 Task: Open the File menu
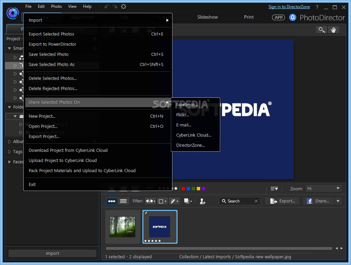tap(28, 6)
